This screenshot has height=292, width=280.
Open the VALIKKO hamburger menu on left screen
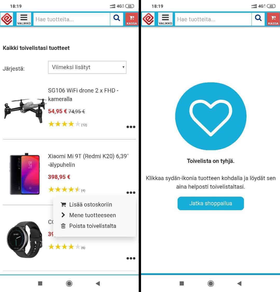point(24,19)
